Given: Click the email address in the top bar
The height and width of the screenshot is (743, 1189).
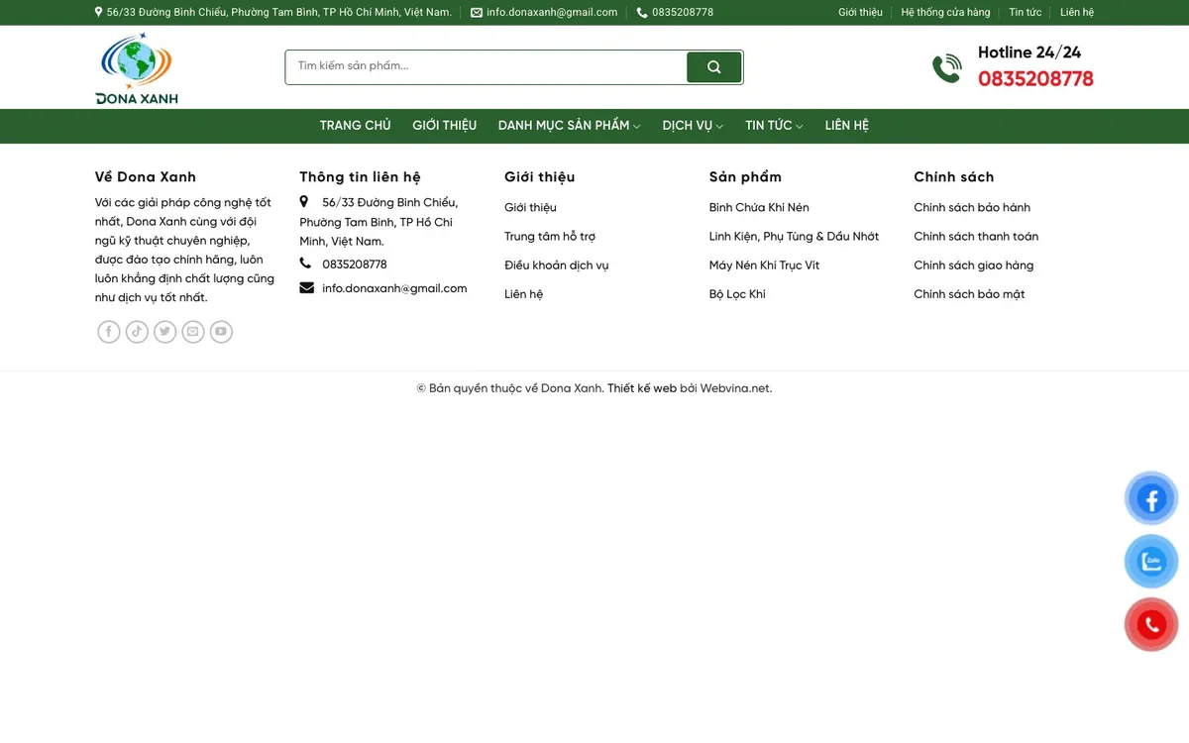Looking at the screenshot, I should [552, 13].
